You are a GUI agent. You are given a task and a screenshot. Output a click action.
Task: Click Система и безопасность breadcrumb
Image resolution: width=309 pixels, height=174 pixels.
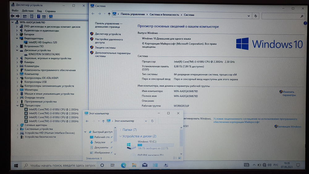coord(164,15)
